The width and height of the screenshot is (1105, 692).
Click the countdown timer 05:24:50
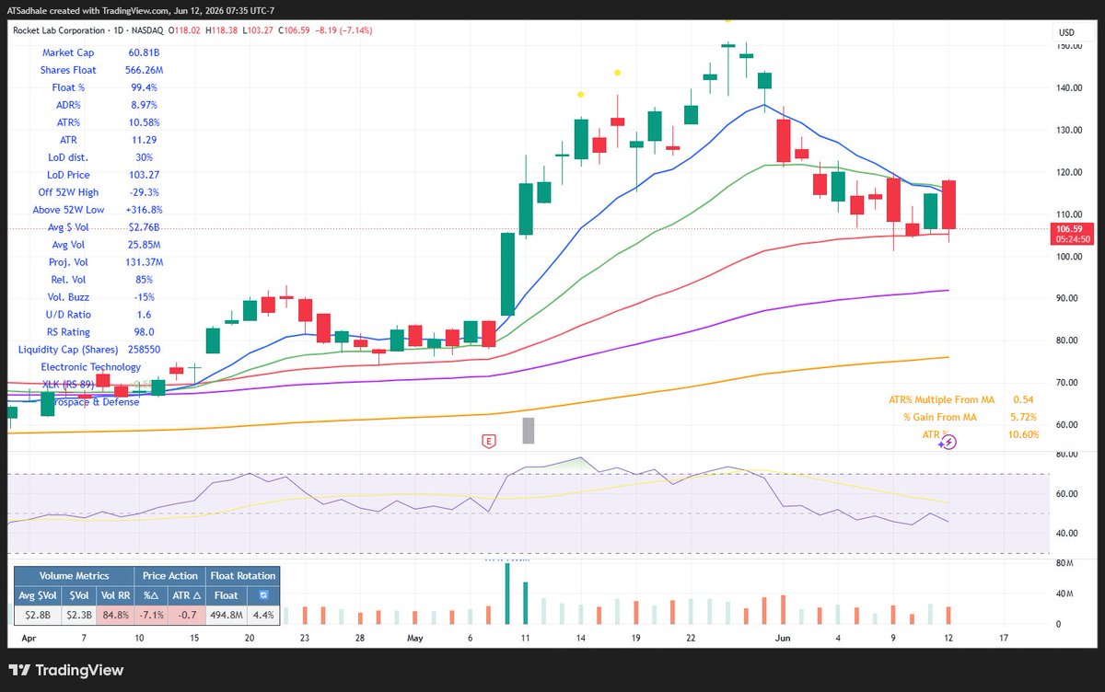pyautogui.click(x=1074, y=239)
